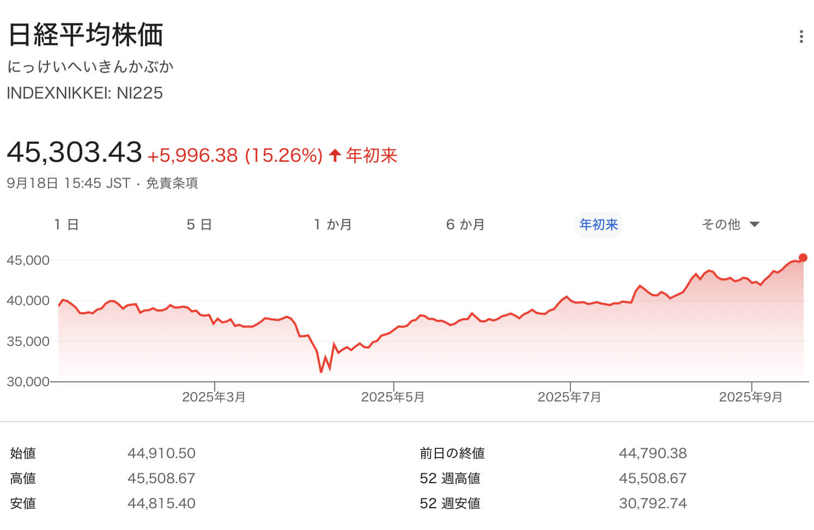This screenshot has height=530, width=814.
Task: Click the 日経平均株価 title heading
Action: point(86,35)
